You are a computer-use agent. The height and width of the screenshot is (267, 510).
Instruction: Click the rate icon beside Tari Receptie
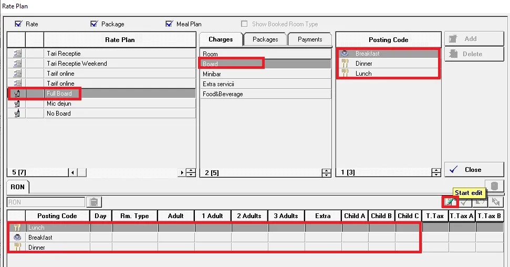tap(17, 54)
